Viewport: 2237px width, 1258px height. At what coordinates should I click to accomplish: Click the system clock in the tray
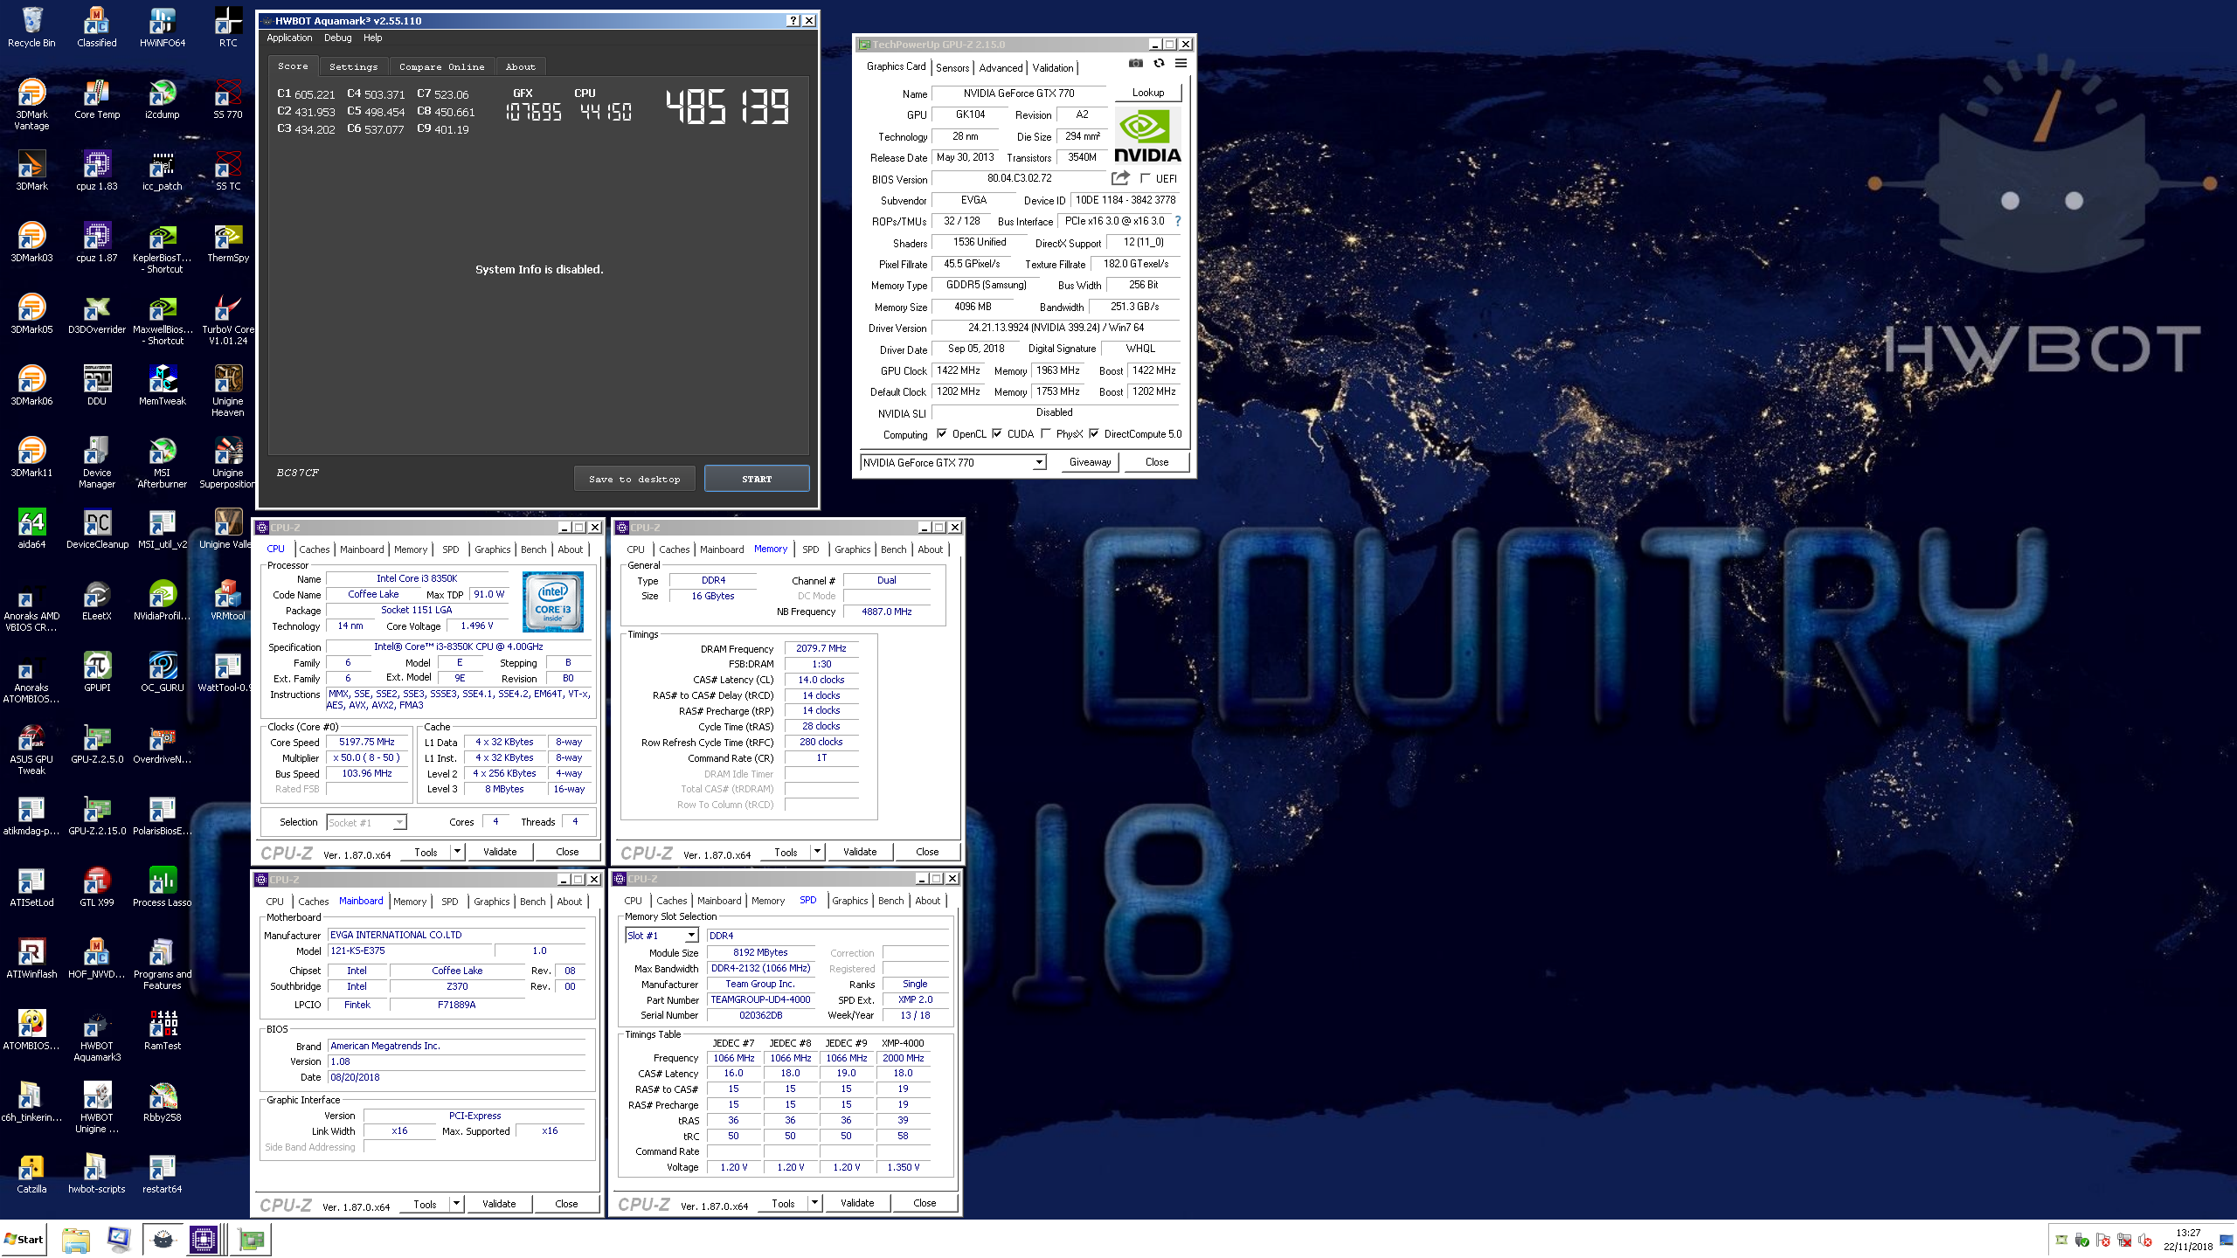click(x=2188, y=1240)
